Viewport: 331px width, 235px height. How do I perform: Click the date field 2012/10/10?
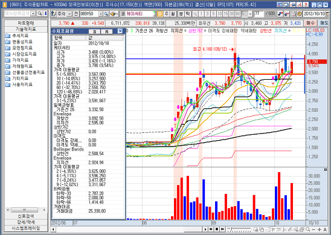[x=313, y=14]
